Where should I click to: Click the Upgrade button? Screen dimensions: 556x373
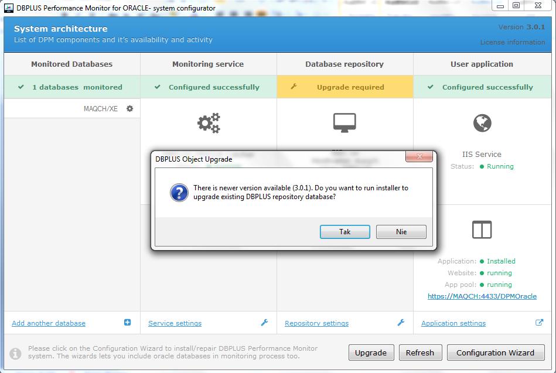pyautogui.click(x=371, y=353)
